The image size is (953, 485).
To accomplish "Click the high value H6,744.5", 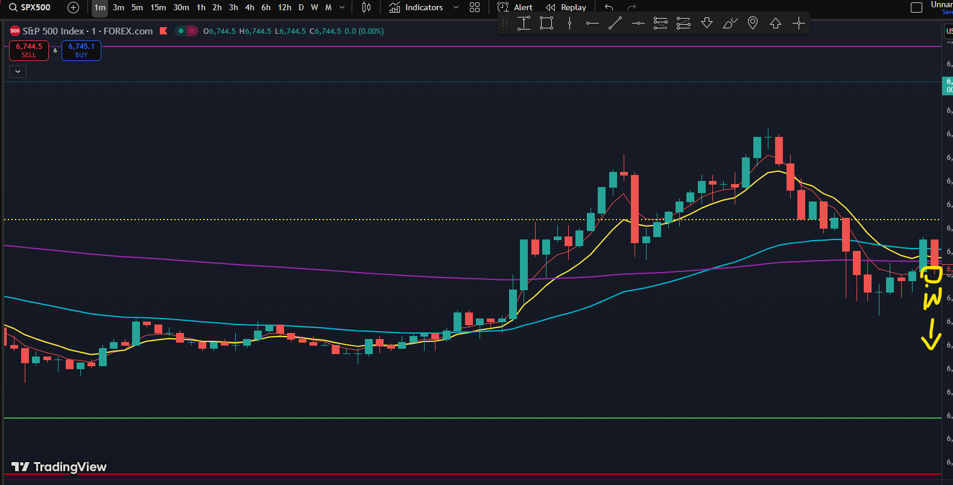I will pos(255,31).
